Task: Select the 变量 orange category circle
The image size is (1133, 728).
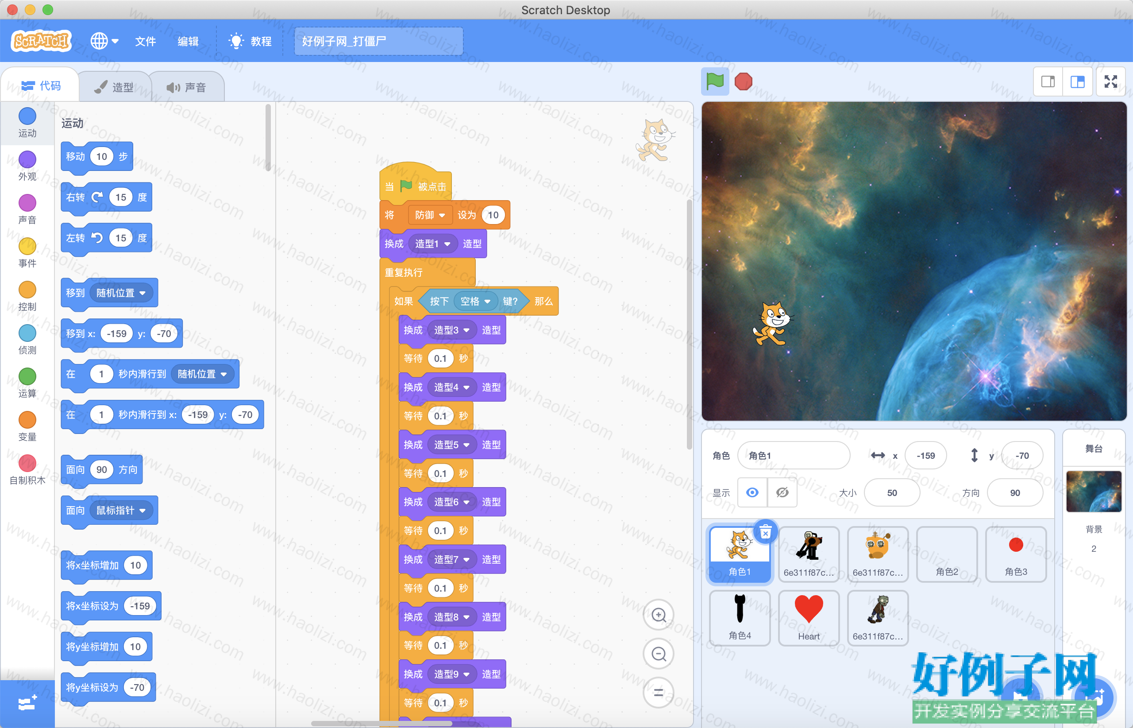Action: (27, 419)
